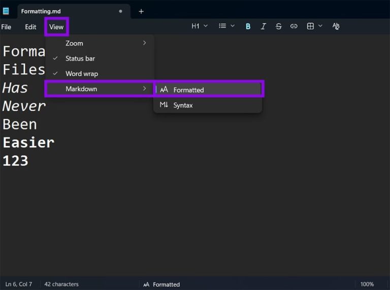
Task: Toggle italic formatting
Action: coord(263,26)
